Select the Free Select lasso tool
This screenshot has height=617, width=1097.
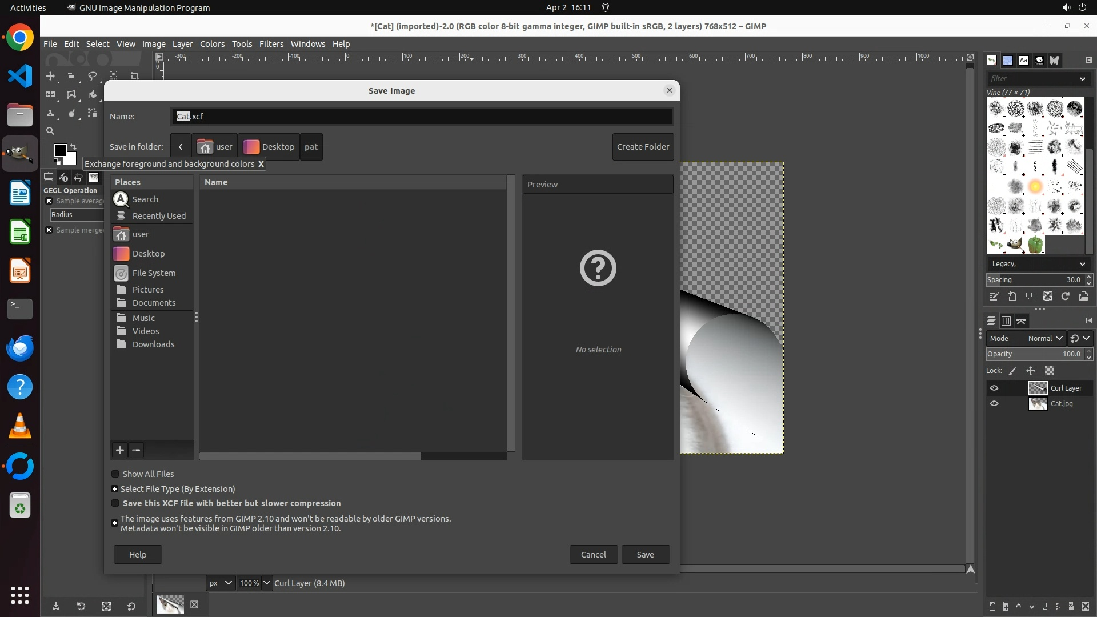click(x=92, y=76)
